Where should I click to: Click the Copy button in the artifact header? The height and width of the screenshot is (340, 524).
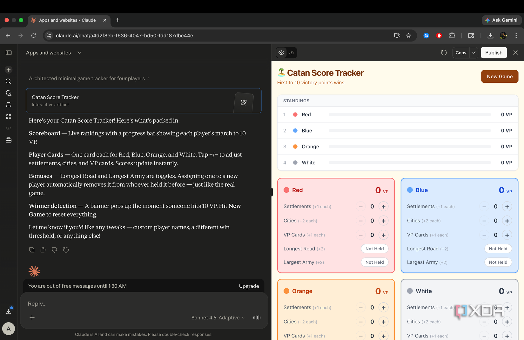pyautogui.click(x=461, y=53)
